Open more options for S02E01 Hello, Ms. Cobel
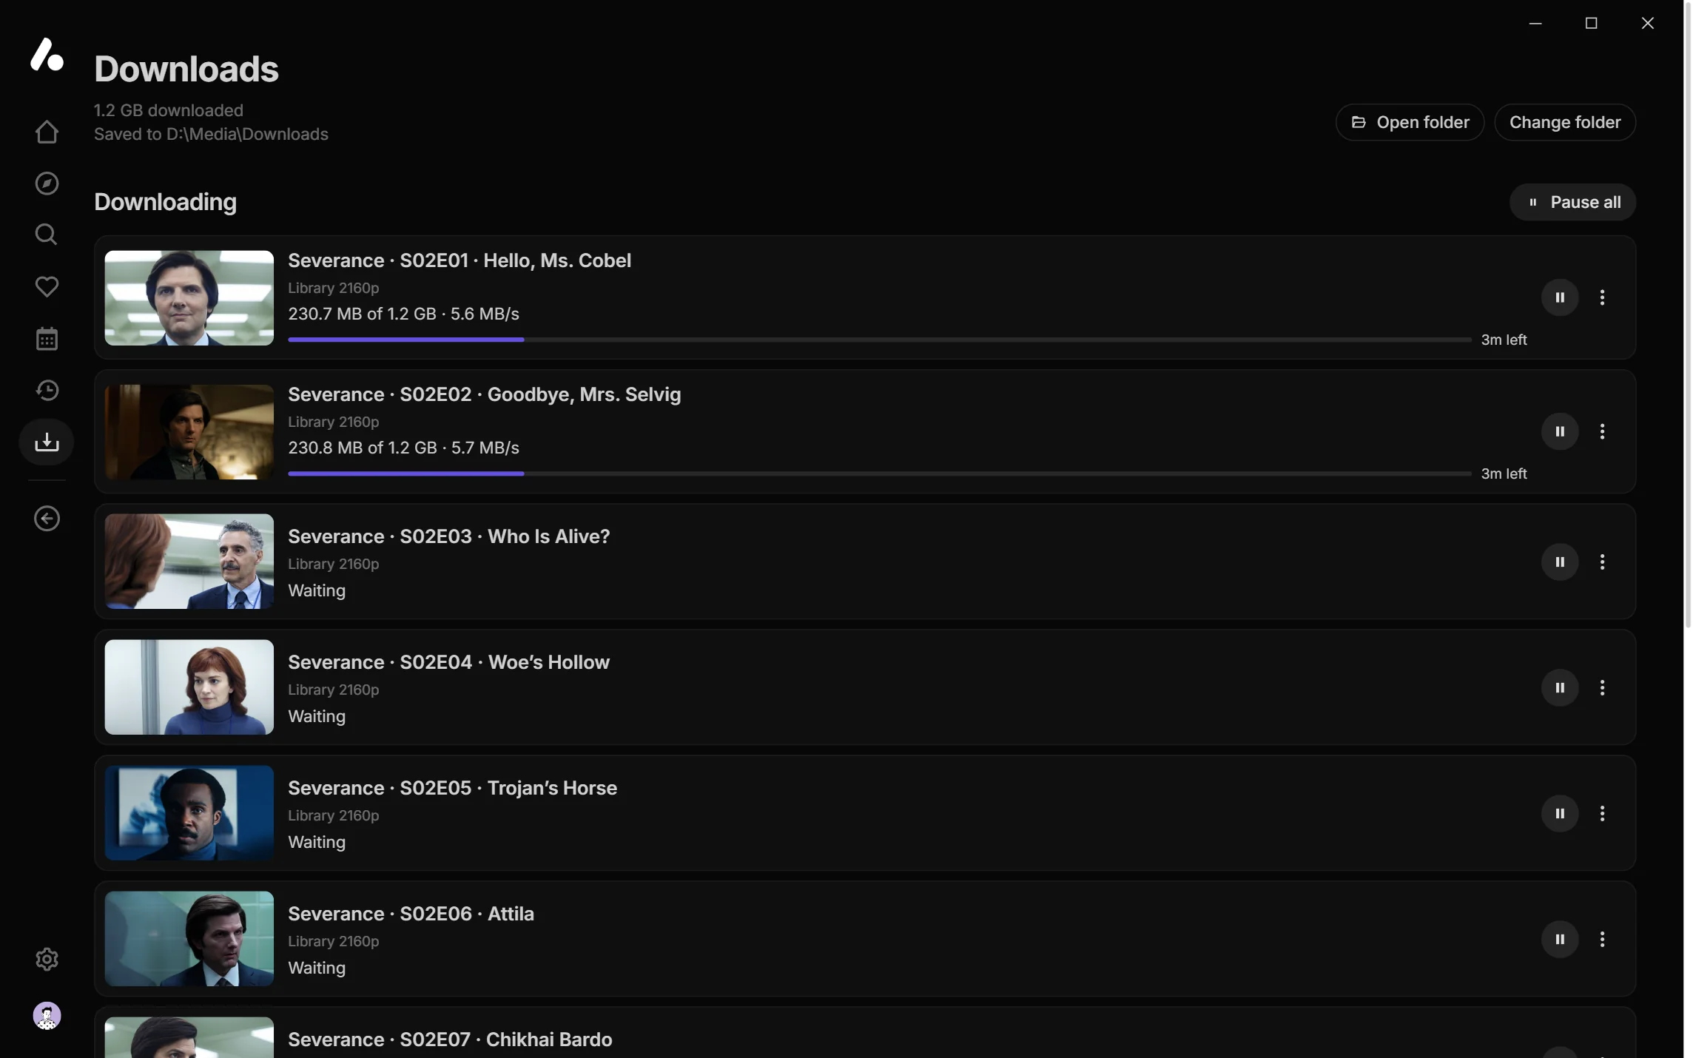Image resolution: width=1693 pixels, height=1058 pixels. pos(1602,297)
